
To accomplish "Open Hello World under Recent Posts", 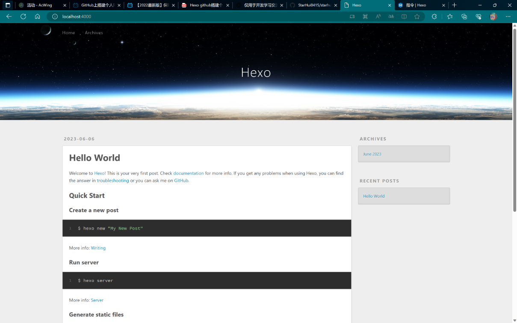I will click(374, 196).
